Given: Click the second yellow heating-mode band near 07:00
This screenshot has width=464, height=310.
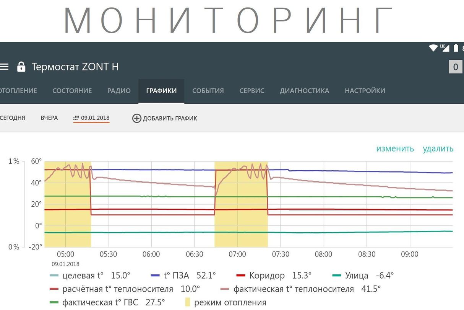Looking at the screenshot, I should pos(241,204).
